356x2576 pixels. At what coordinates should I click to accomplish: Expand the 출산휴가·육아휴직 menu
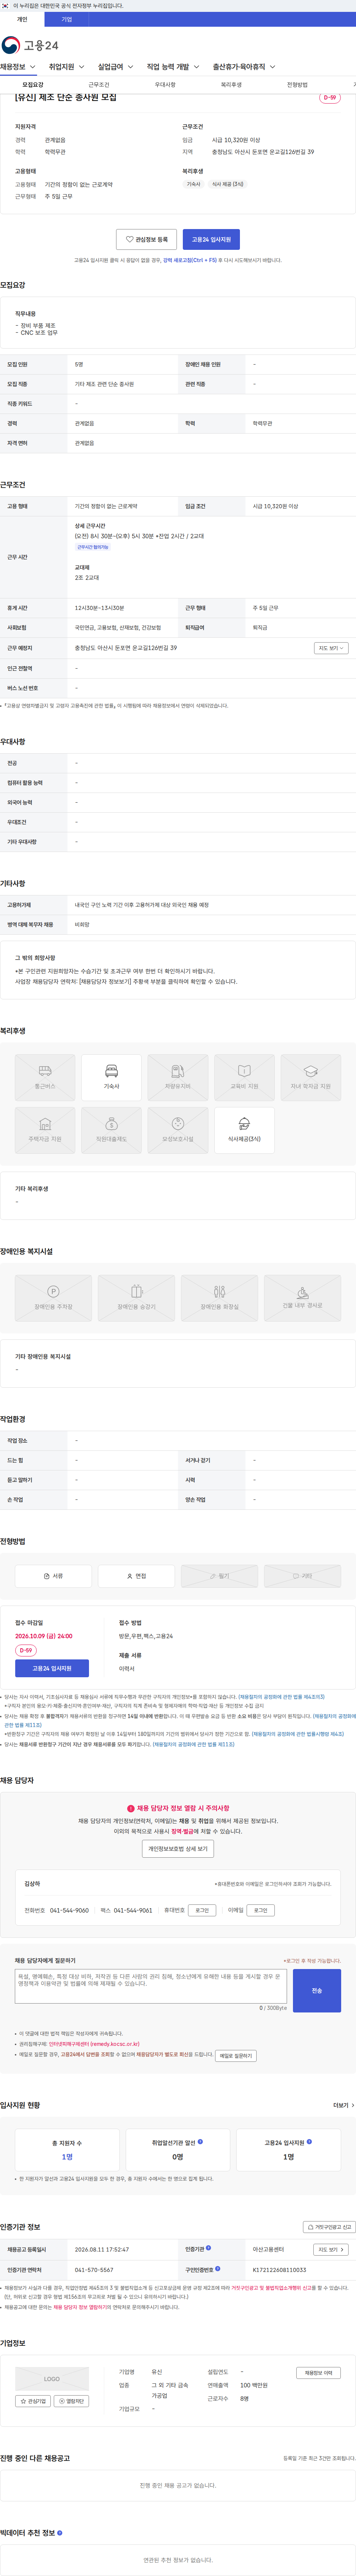(244, 67)
